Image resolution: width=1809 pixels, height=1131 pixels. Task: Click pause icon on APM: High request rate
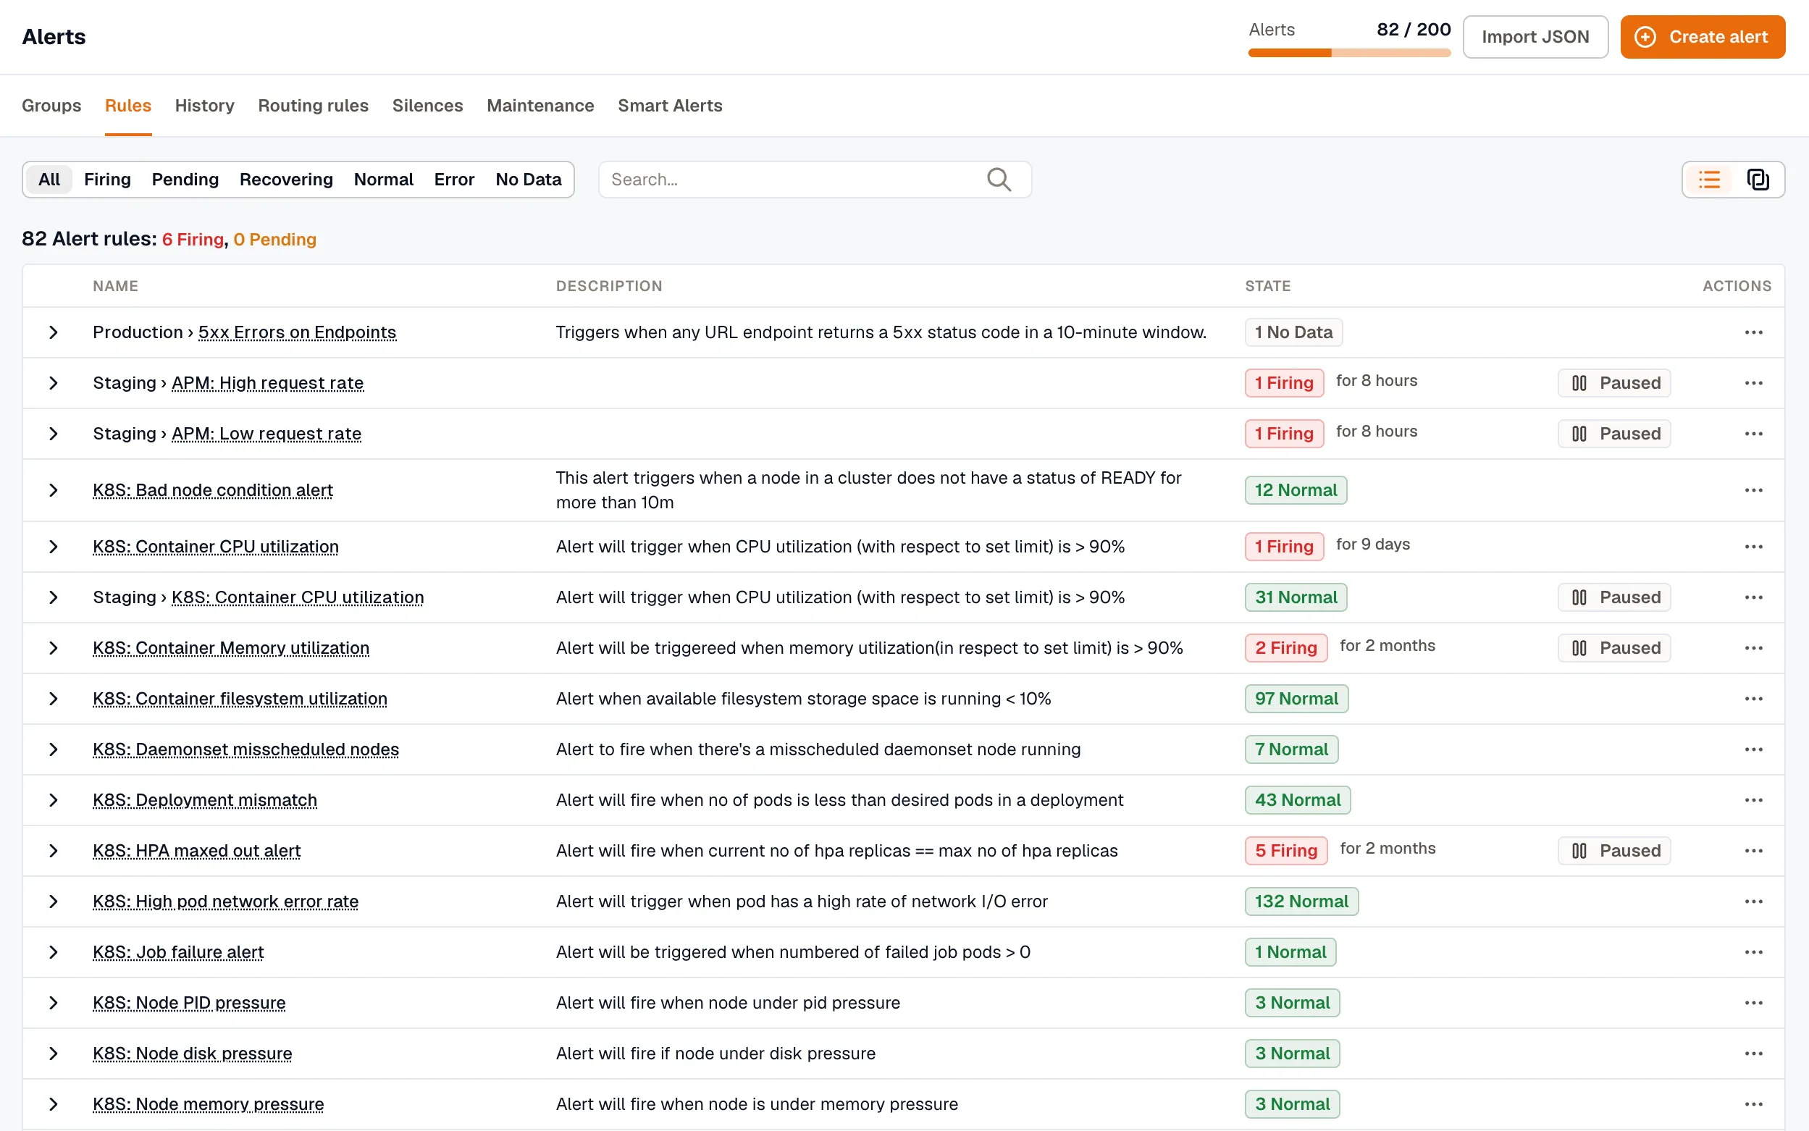click(x=1579, y=383)
